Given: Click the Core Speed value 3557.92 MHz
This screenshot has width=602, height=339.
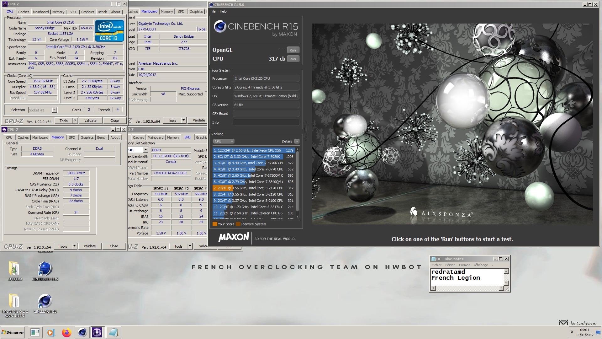Looking at the screenshot, I should [43, 81].
